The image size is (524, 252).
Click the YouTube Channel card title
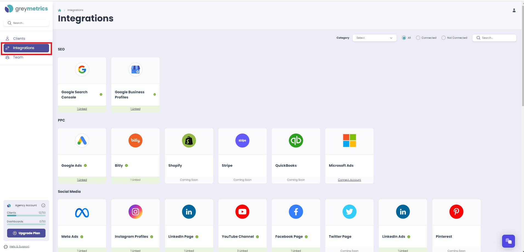tap(238, 237)
